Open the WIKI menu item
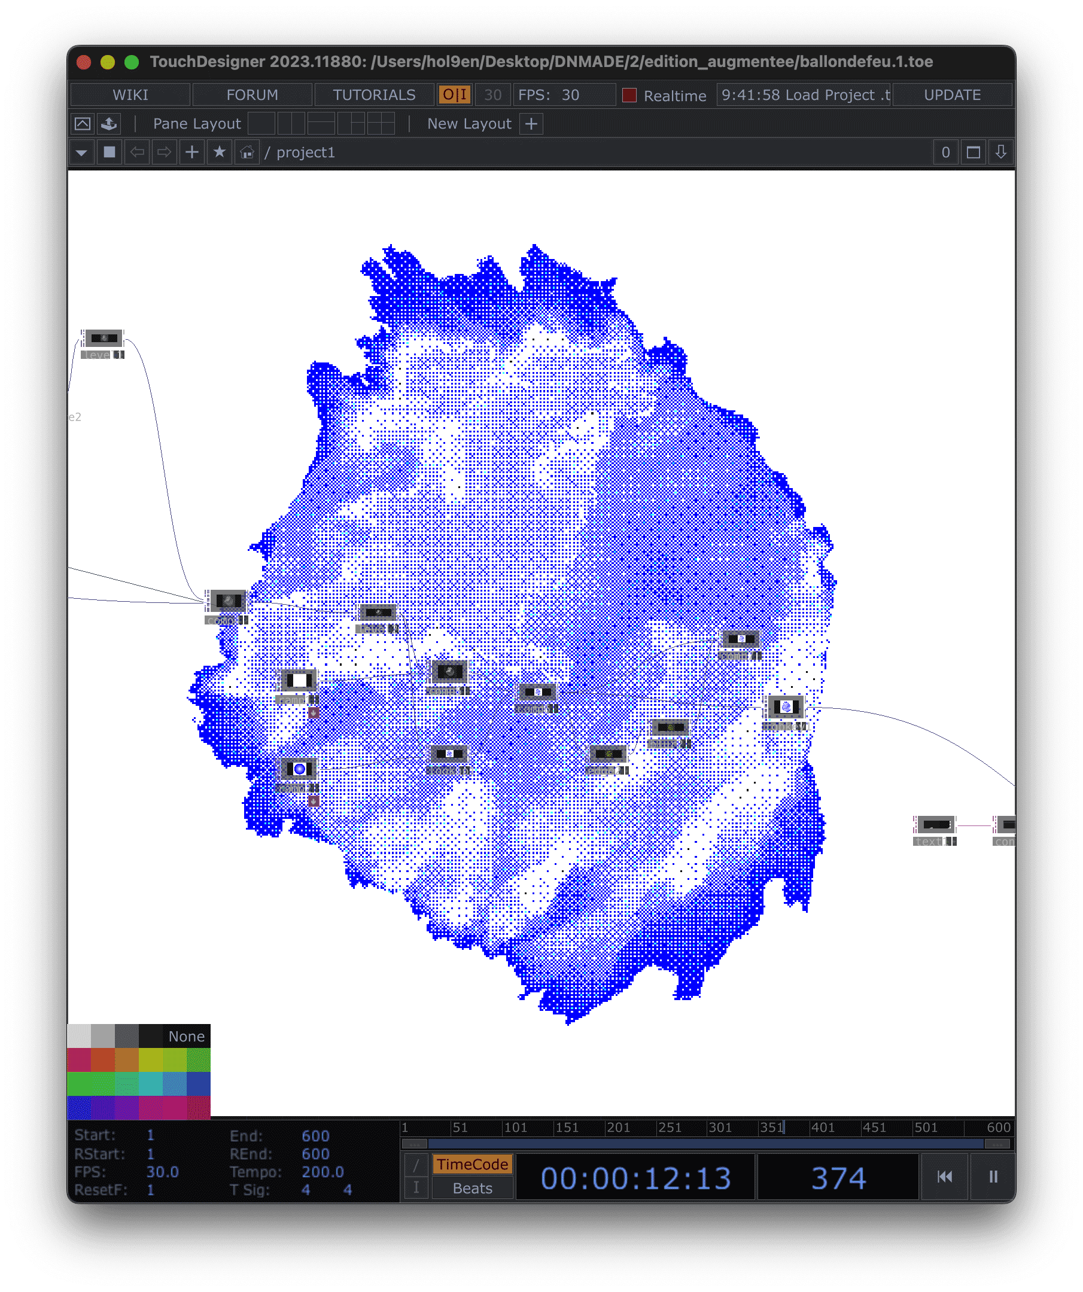1083x1292 pixels. (130, 95)
